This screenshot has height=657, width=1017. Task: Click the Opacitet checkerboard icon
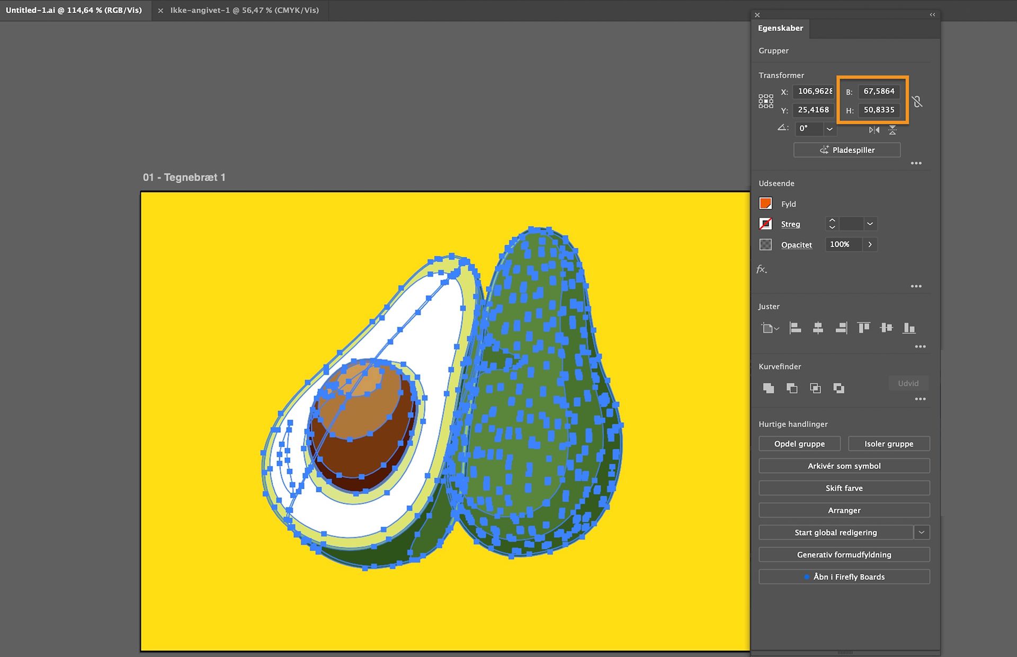coord(765,244)
